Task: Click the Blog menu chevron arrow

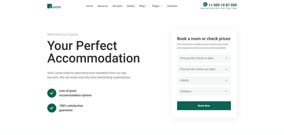Action: tap(146, 6)
